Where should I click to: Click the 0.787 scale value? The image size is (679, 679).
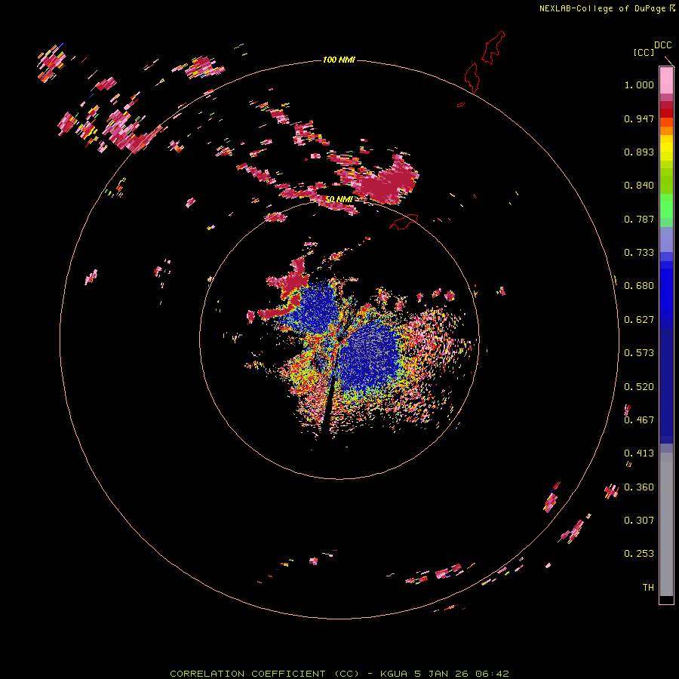(639, 219)
